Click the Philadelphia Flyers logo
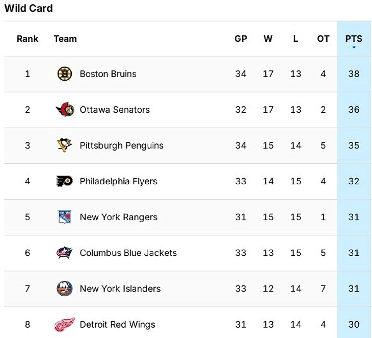 pos(65,181)
